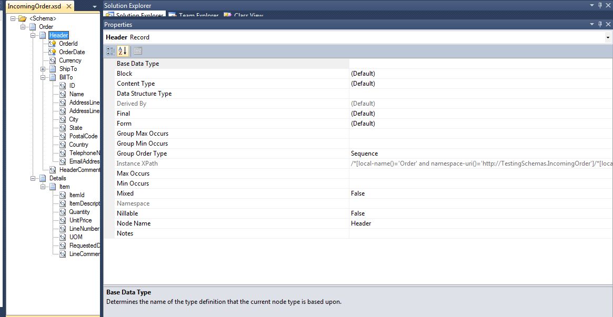
Task: Open the document tab list dropdown
Action: tap(95, 7)
